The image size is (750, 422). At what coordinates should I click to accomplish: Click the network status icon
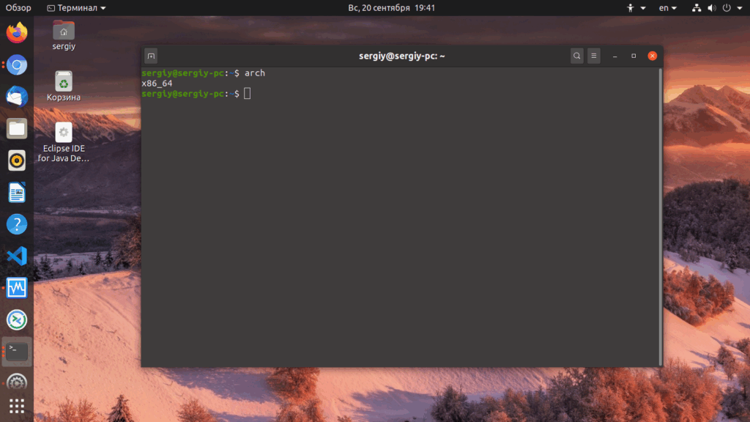tap(697, 7)
